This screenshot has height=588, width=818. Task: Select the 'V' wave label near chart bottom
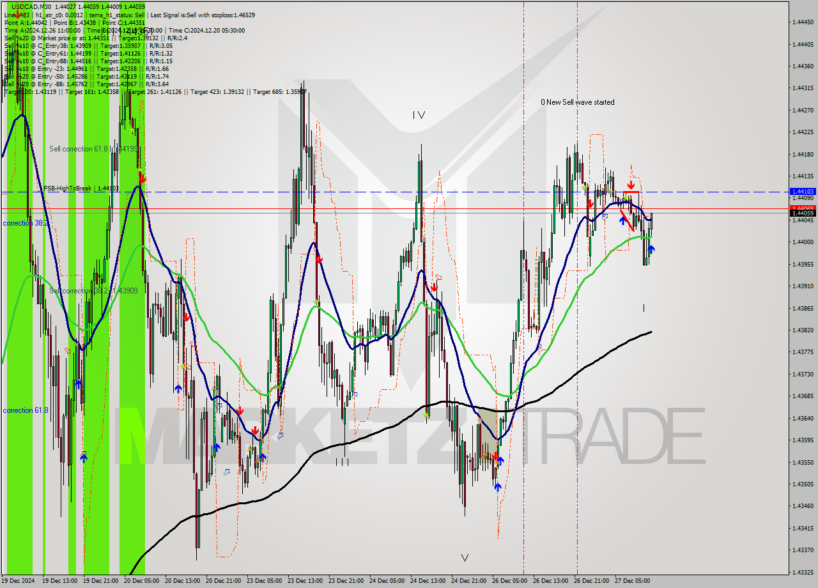pos(465,557)
